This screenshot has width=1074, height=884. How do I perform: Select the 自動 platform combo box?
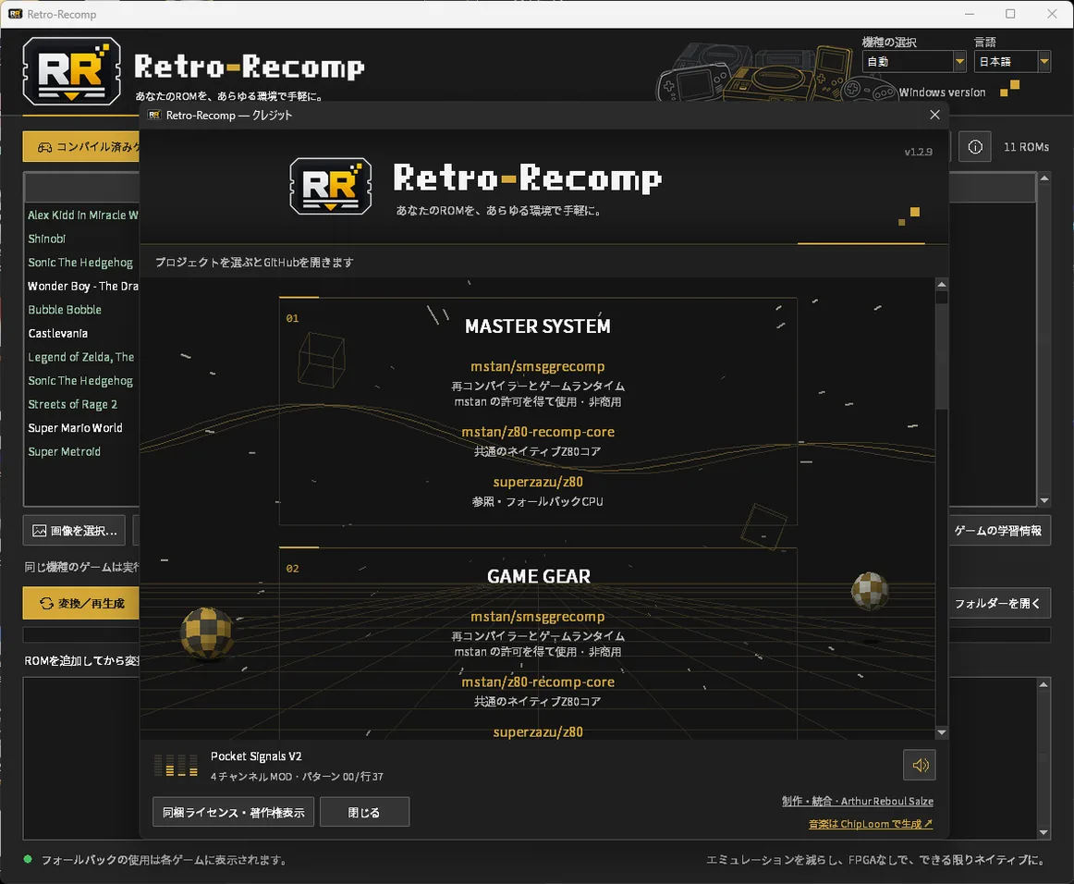click(914, 62)
